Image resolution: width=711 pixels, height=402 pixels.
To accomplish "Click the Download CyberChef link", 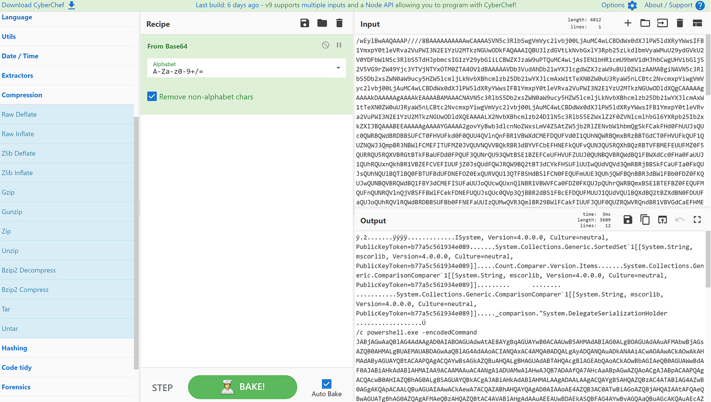I will tap(34, 5).
